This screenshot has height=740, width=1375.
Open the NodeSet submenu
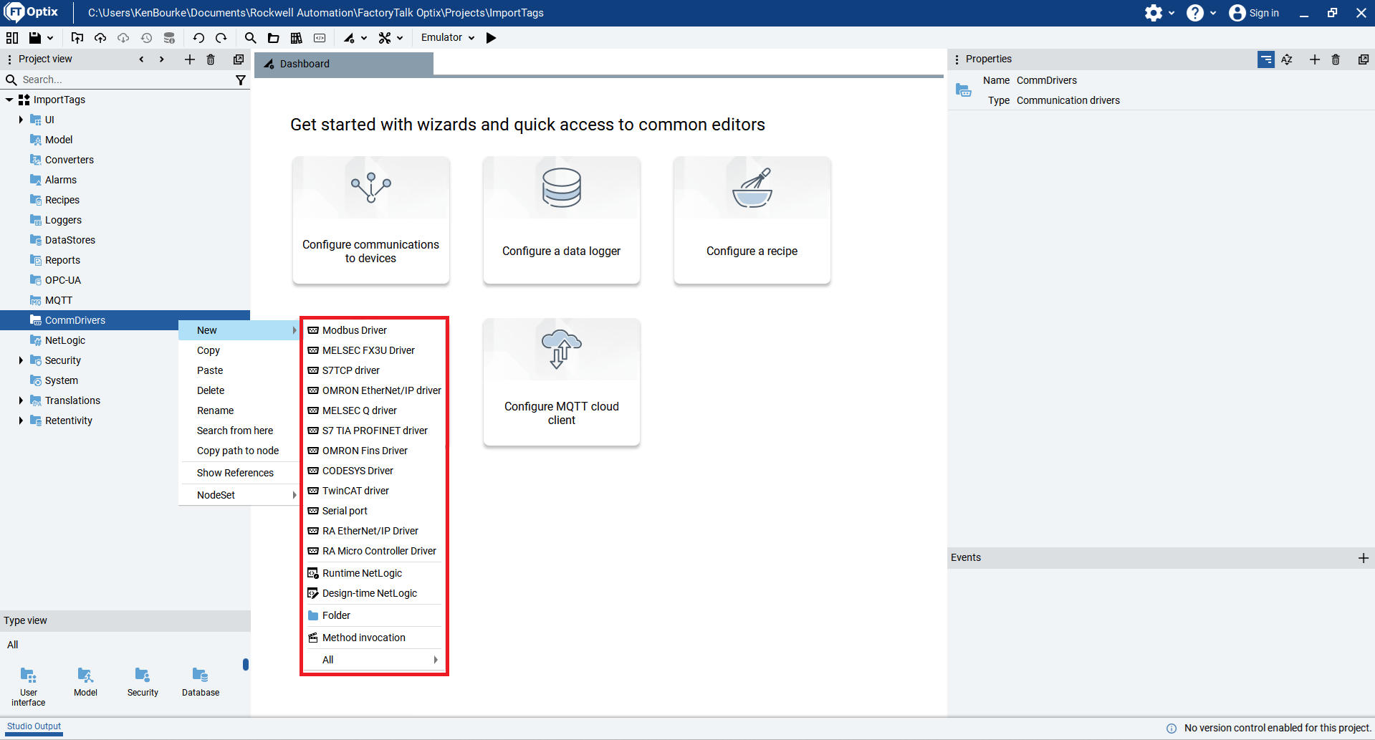pos(239,495)
